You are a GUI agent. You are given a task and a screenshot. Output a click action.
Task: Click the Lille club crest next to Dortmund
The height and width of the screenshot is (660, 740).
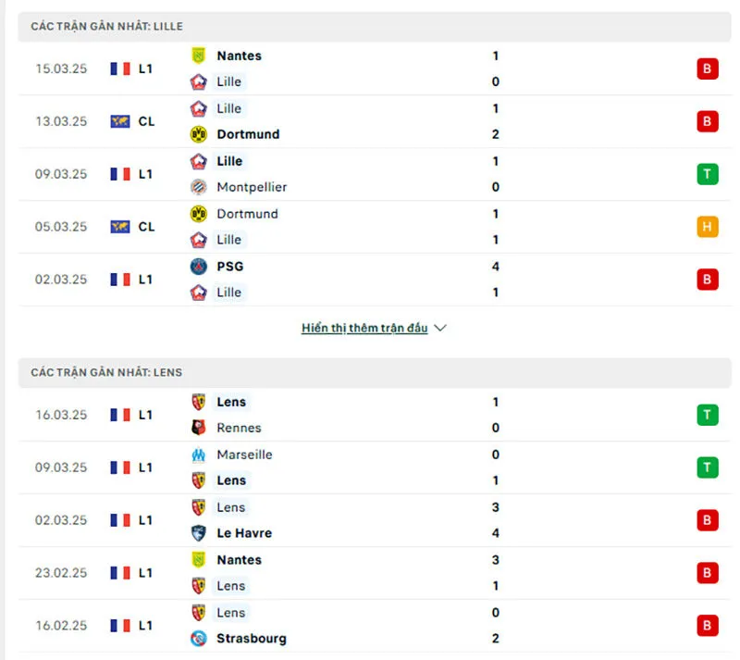199,108
